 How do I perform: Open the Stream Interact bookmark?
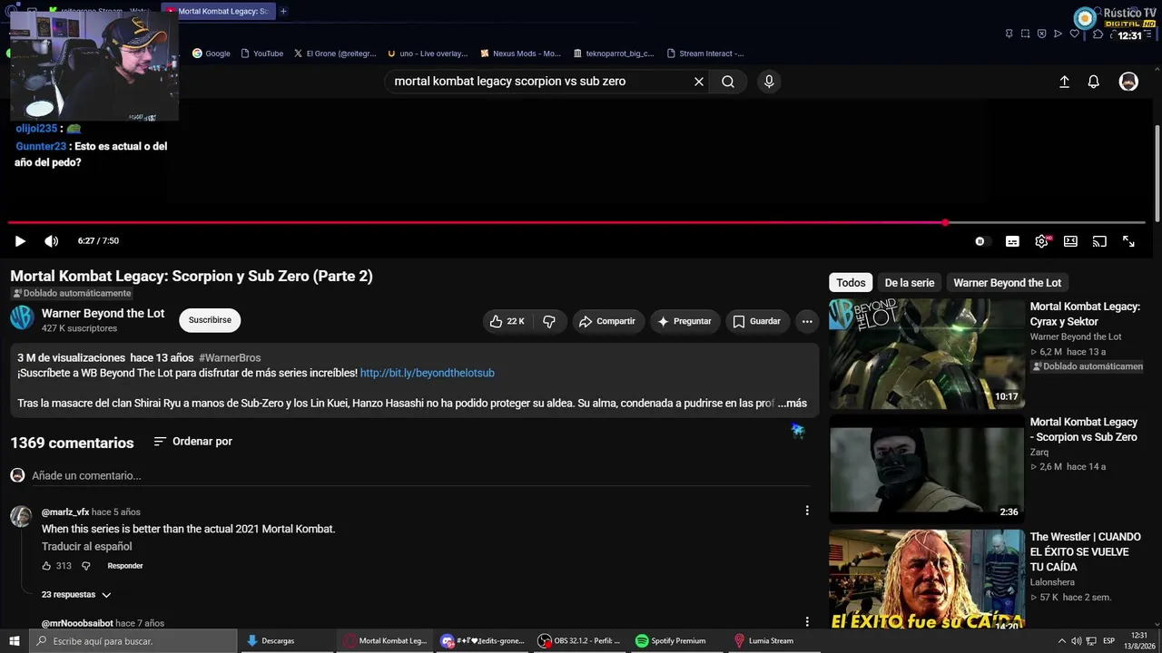tap(705, 54)
